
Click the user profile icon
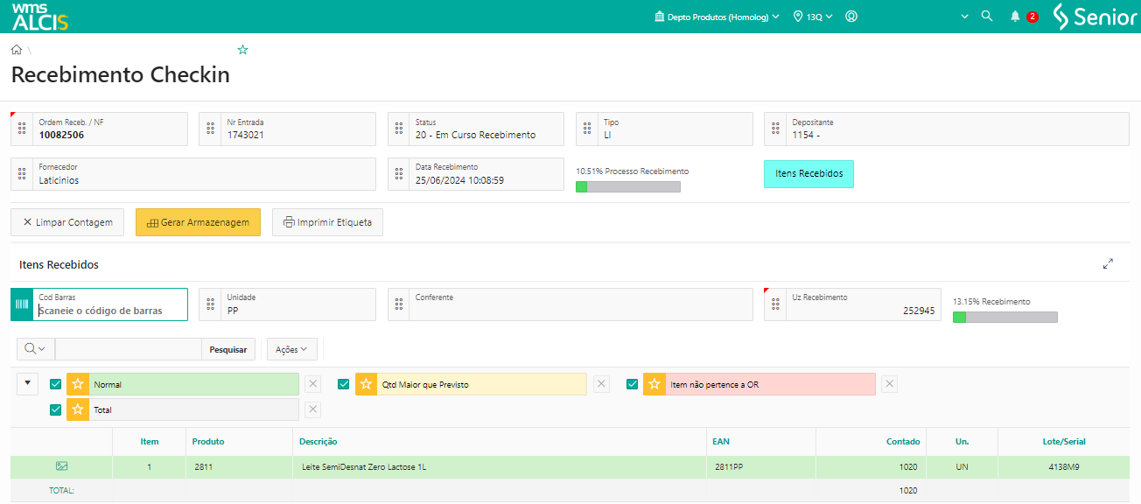tap(851, 17)
